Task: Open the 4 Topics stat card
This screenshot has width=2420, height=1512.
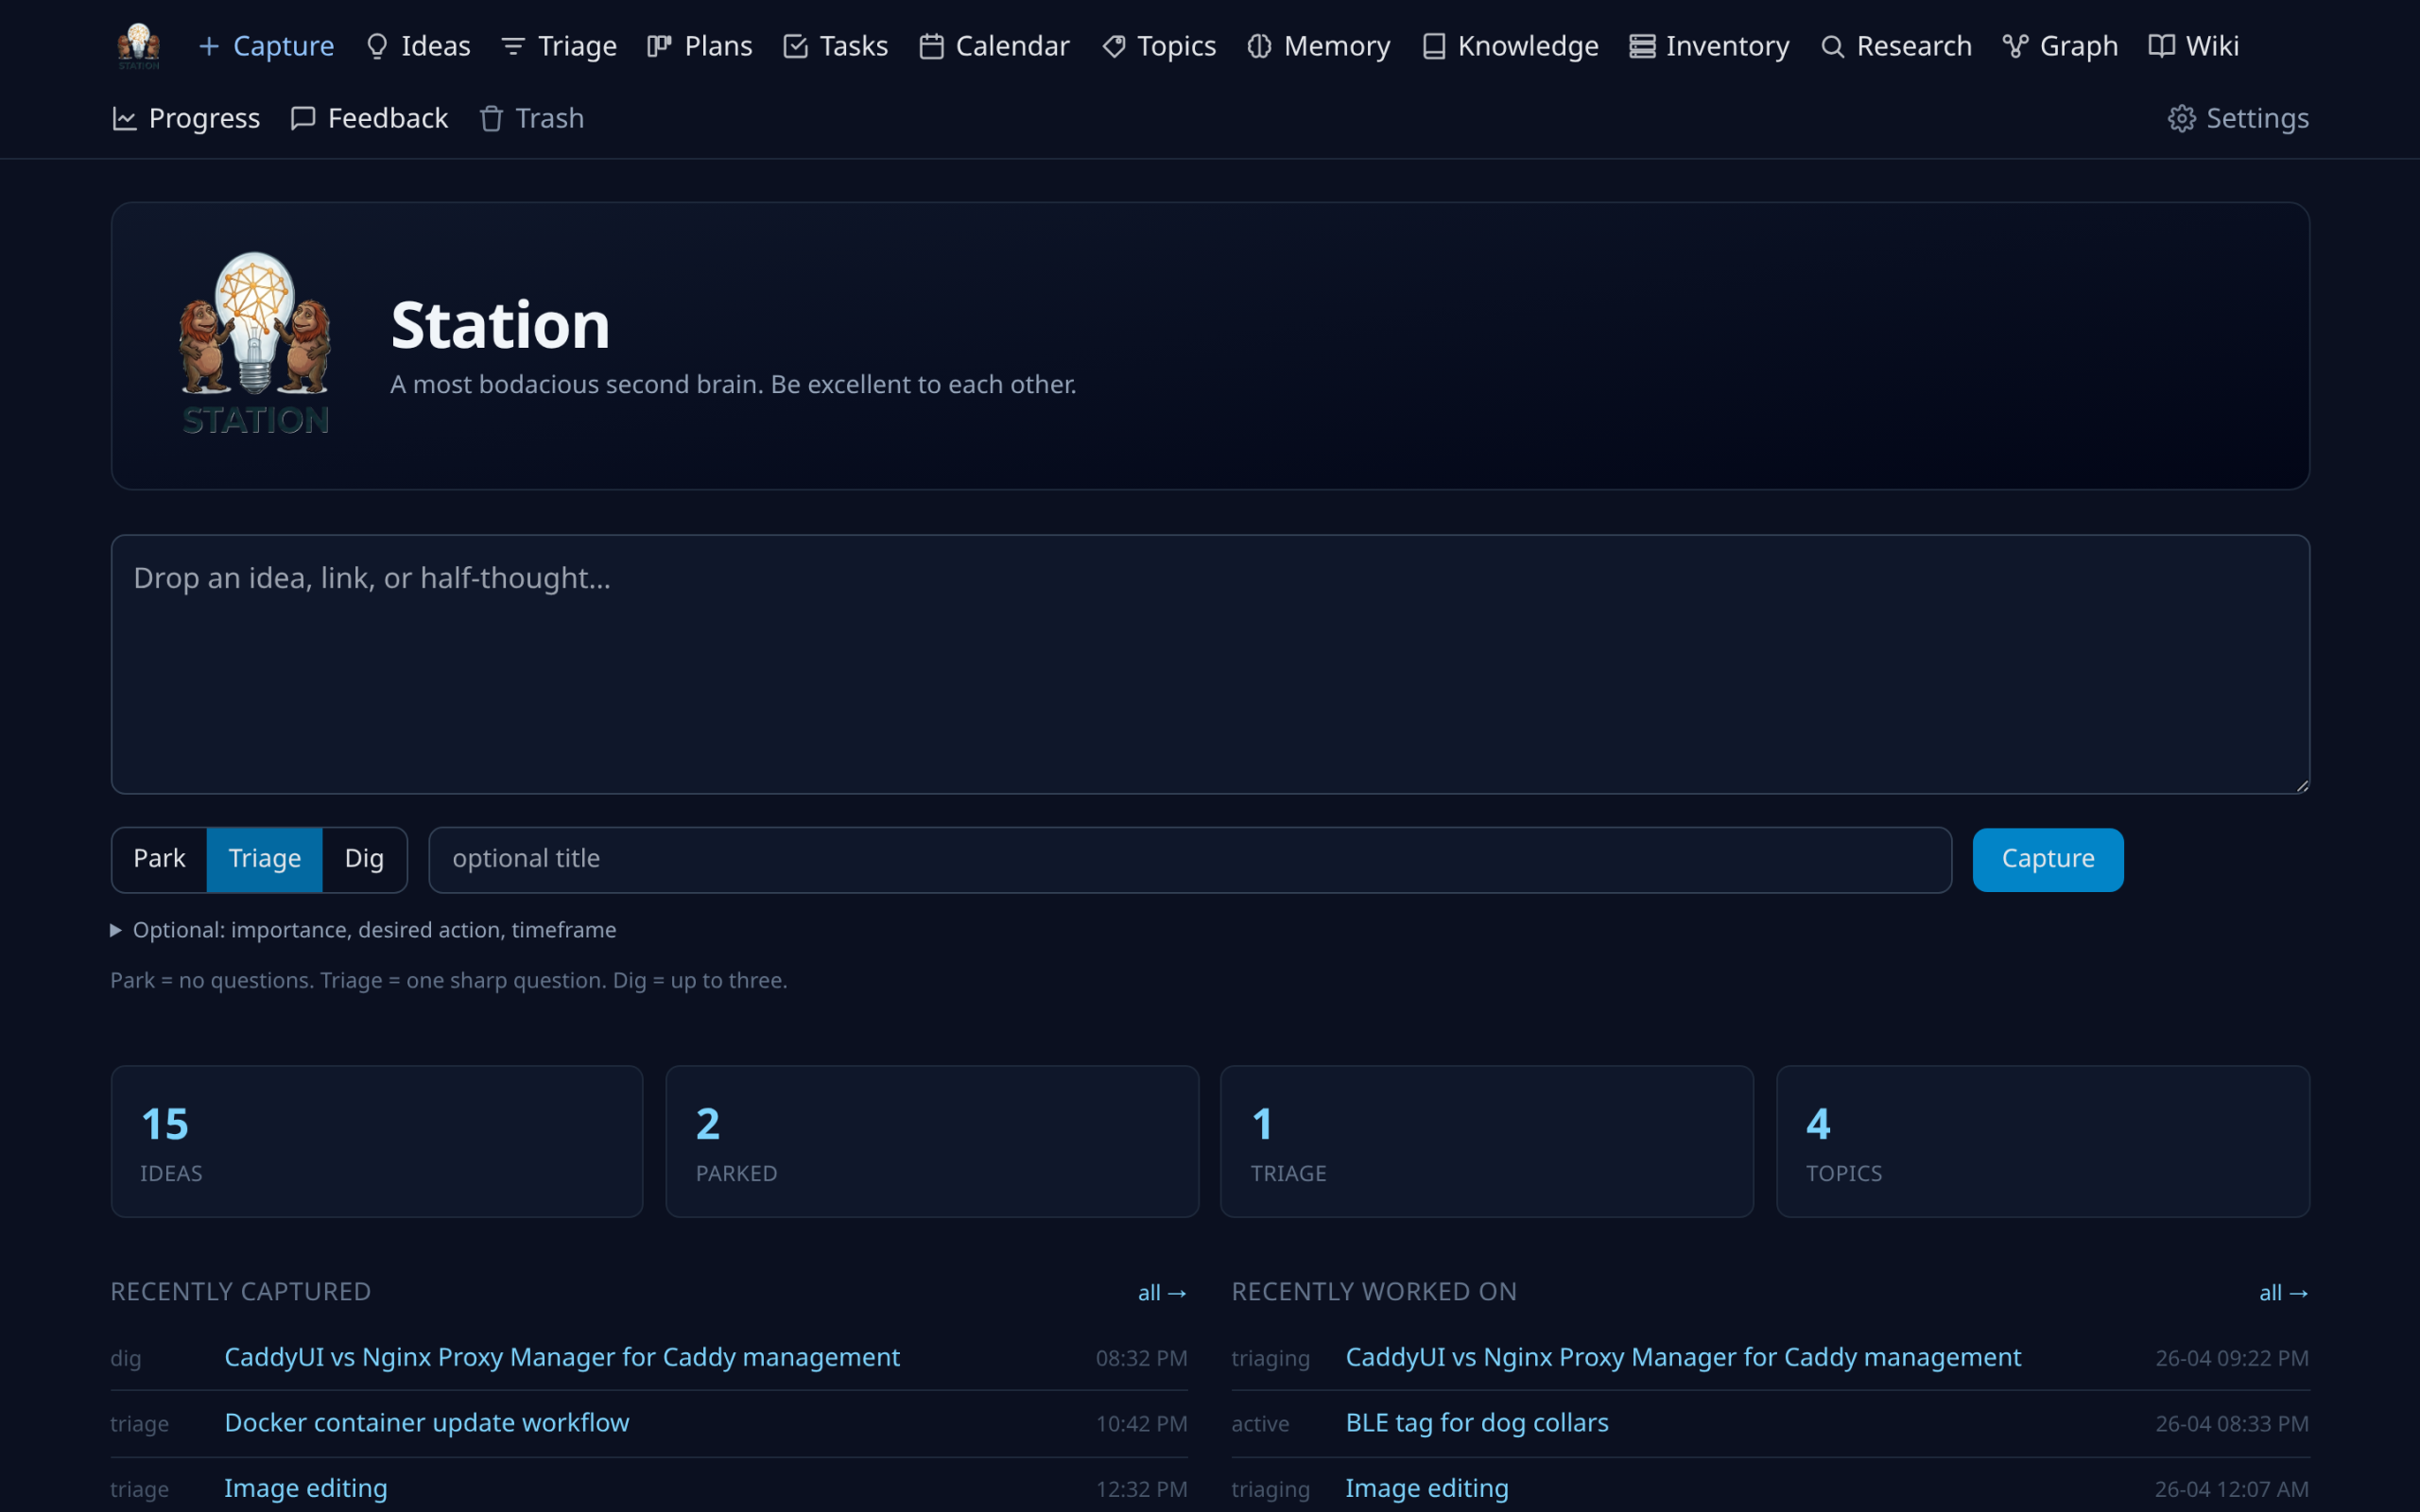Action: pos(2043,1141)
